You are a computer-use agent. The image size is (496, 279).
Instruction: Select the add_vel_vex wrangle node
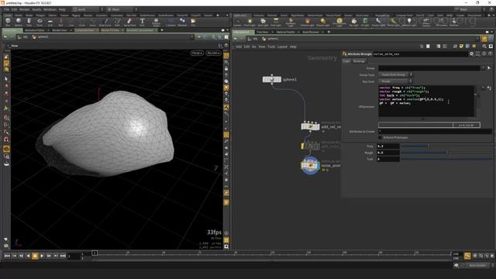coord(310,126)
